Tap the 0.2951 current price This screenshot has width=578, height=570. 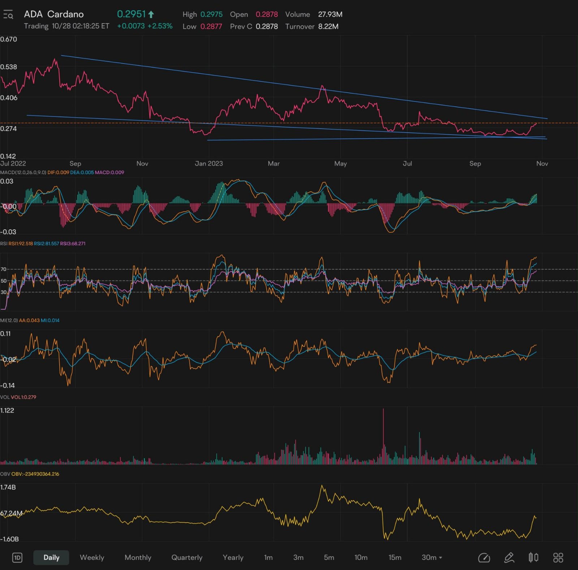tap(131, 14)
